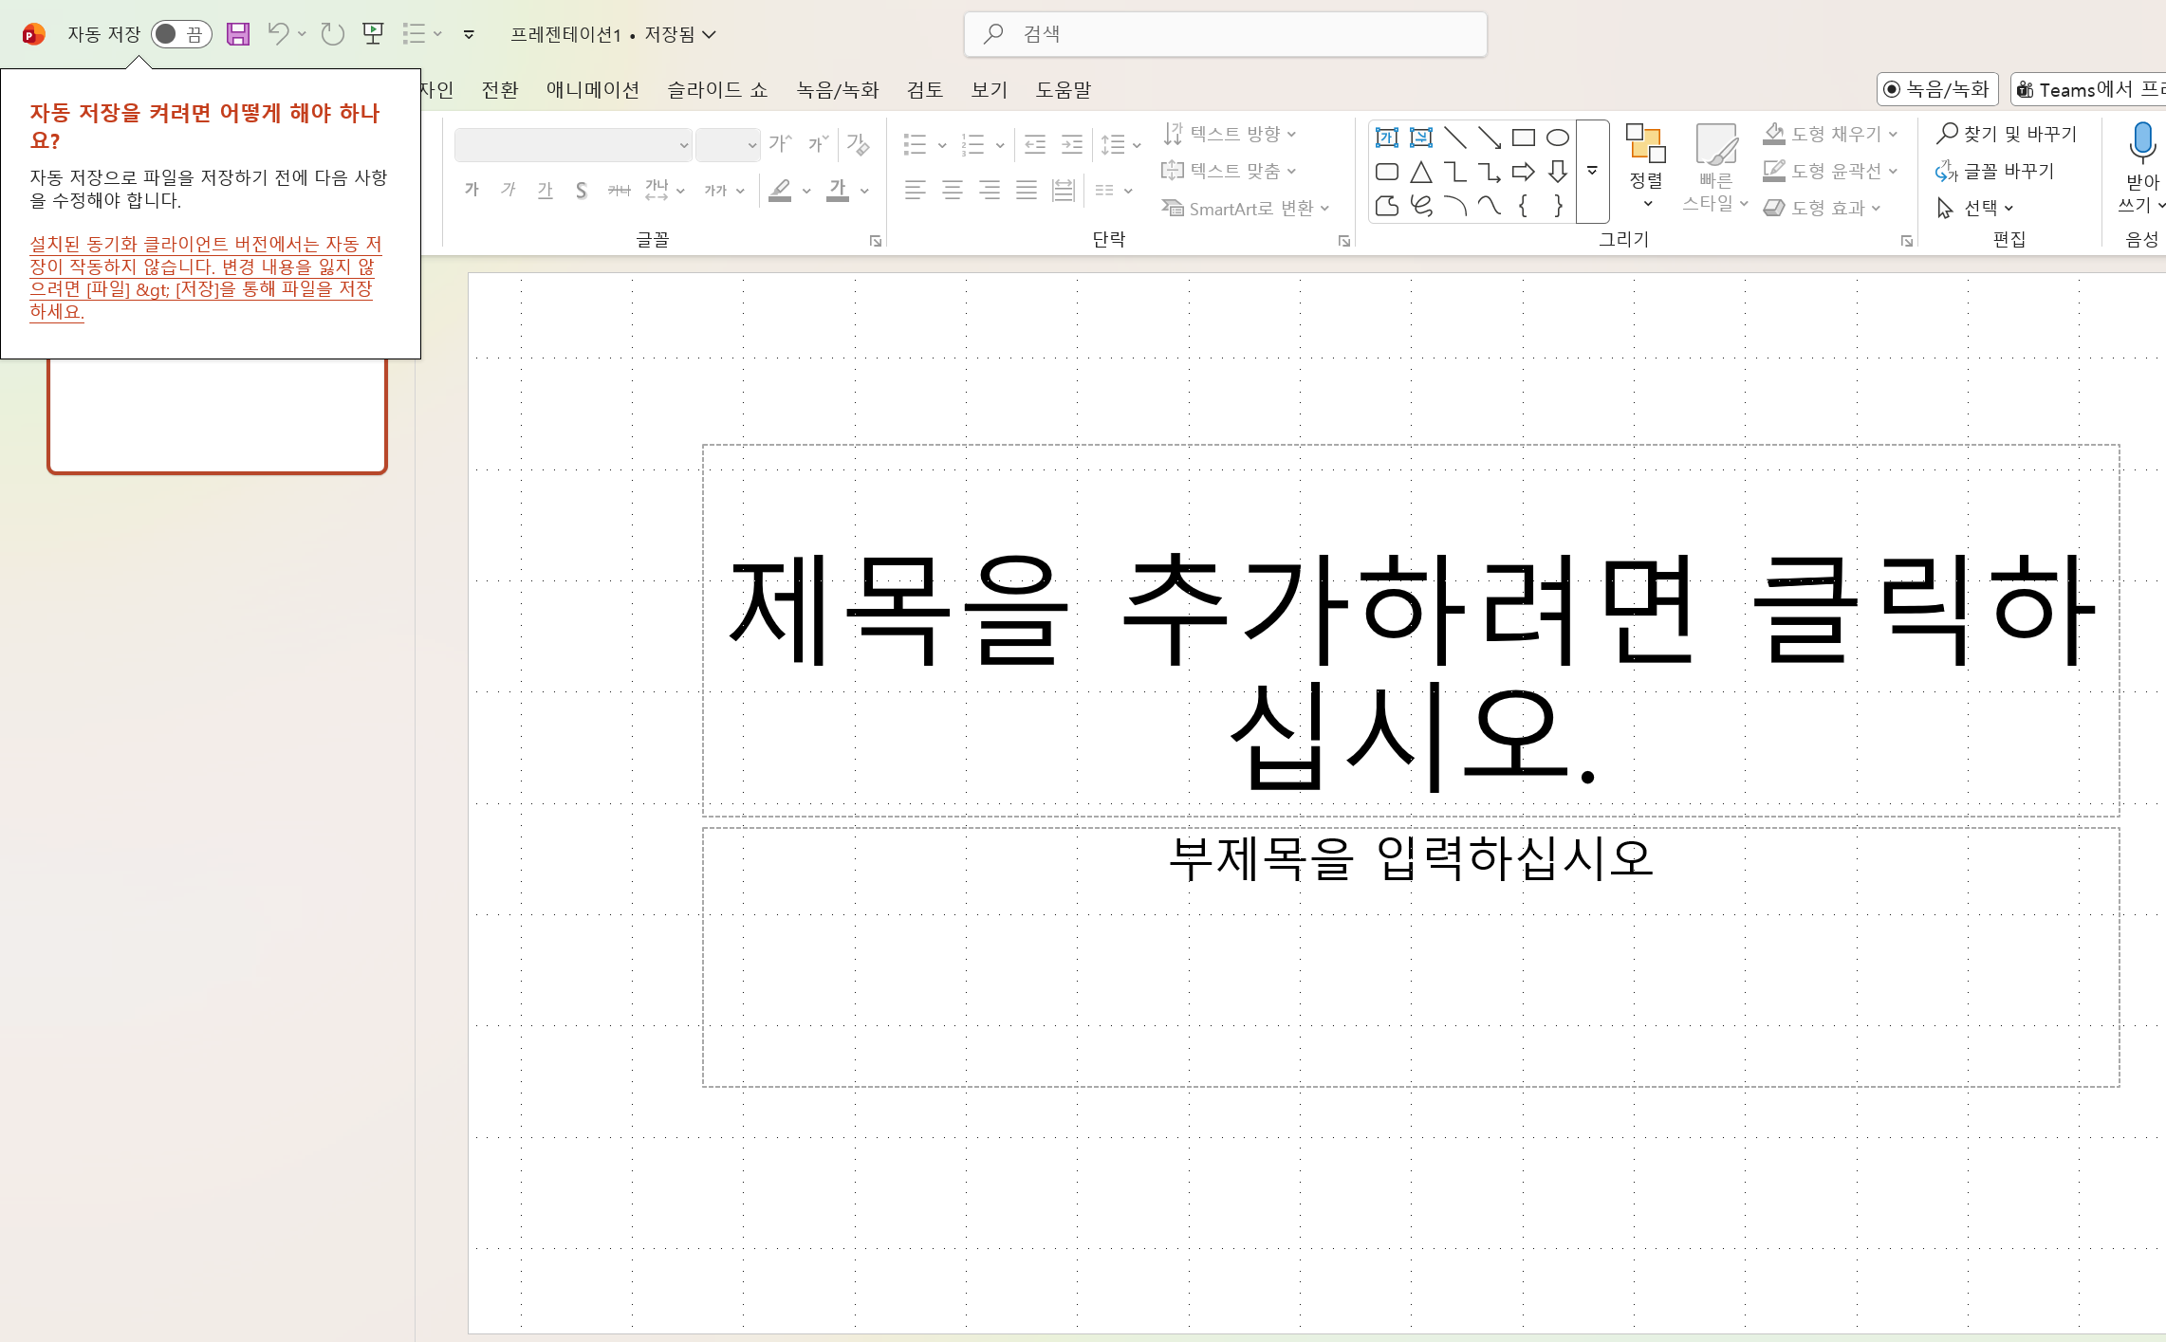Click the Undo arrow icon
Image resolution: width=2166 pixels, height=1342 pixels.
tap(277, 34)
